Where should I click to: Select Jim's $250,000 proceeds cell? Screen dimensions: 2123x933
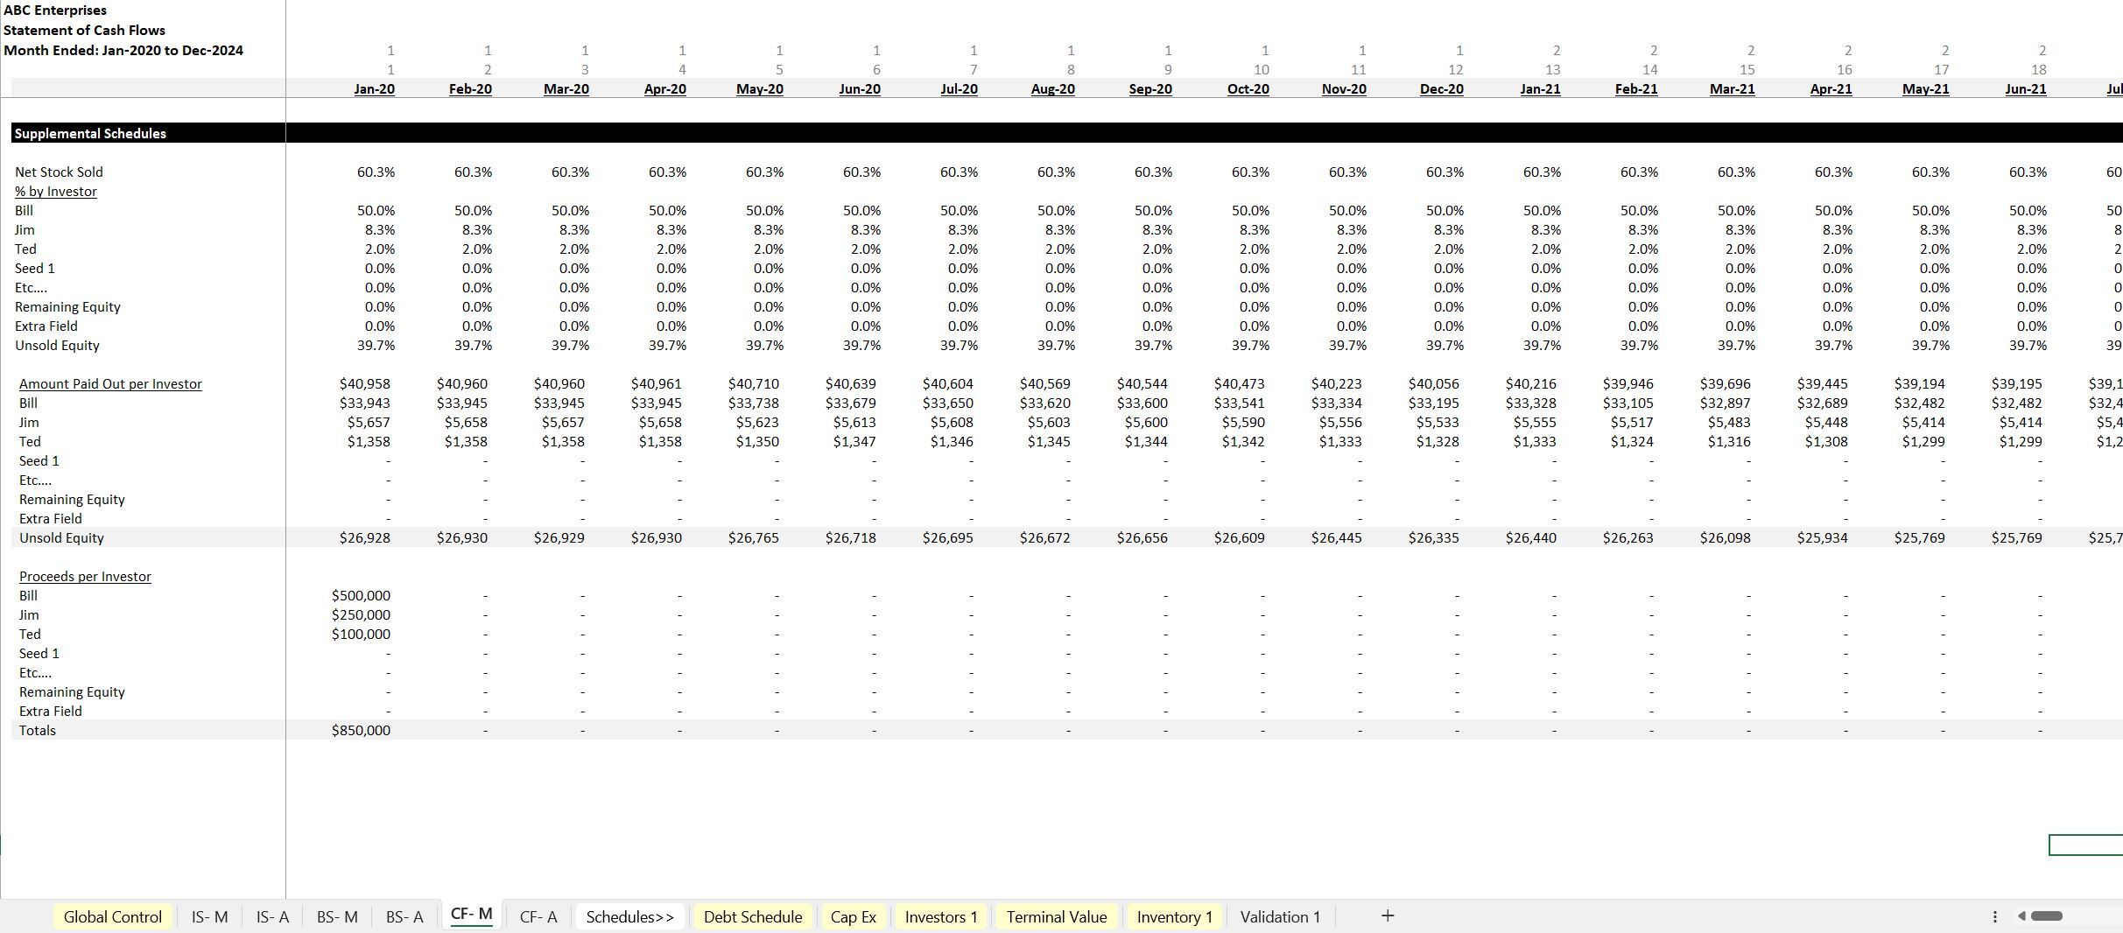[x=361, y=615]
